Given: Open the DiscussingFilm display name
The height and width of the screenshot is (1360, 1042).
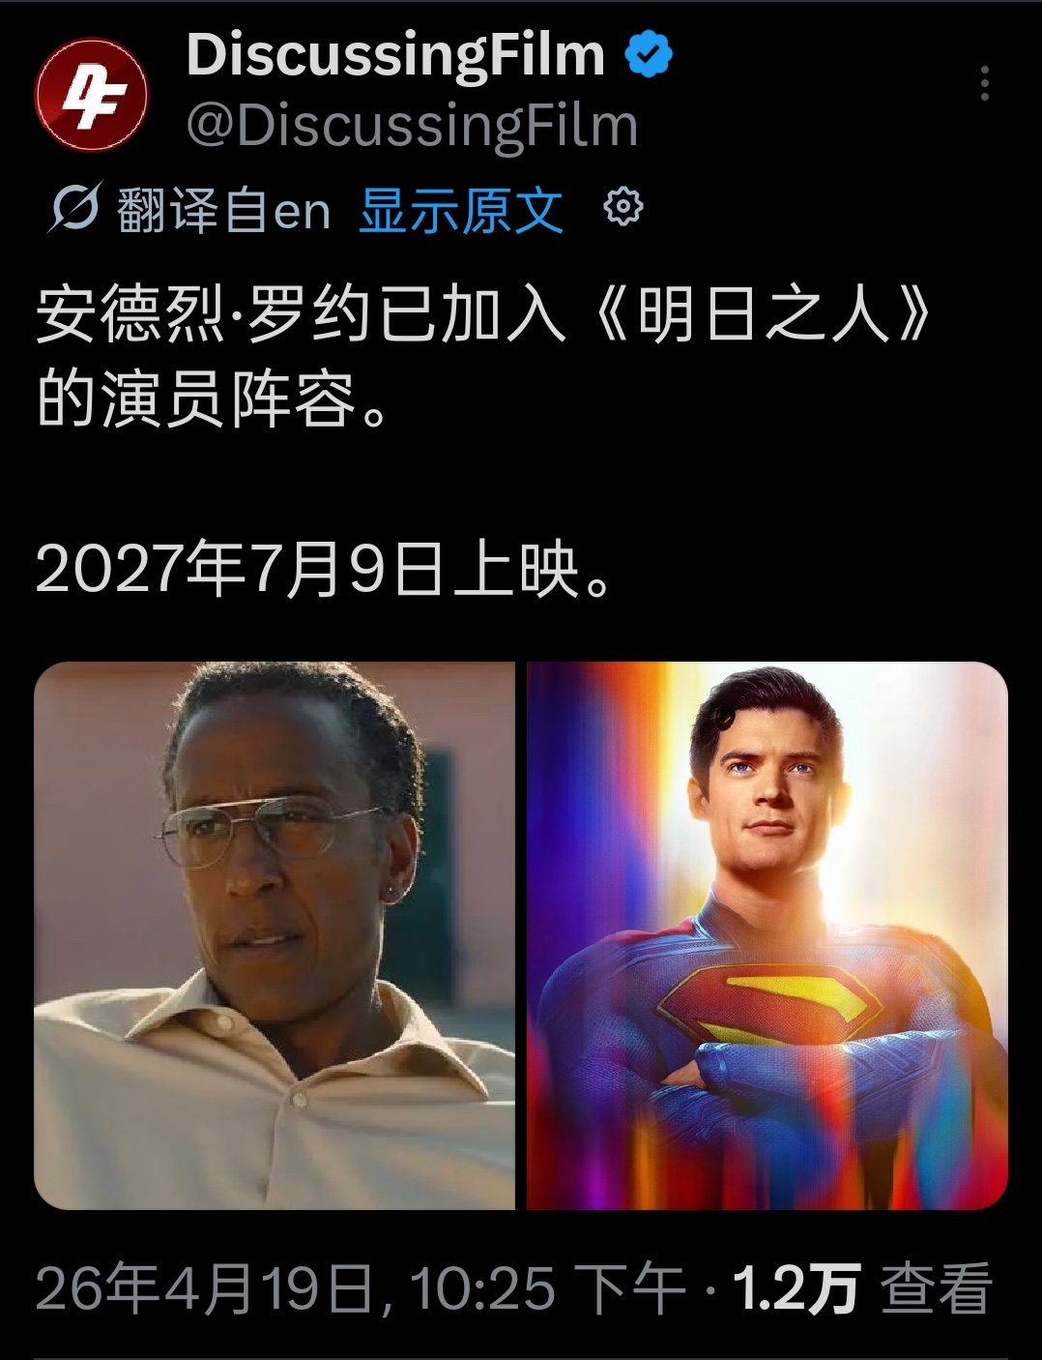Looking at the screenshot, I should coord(395,54).
